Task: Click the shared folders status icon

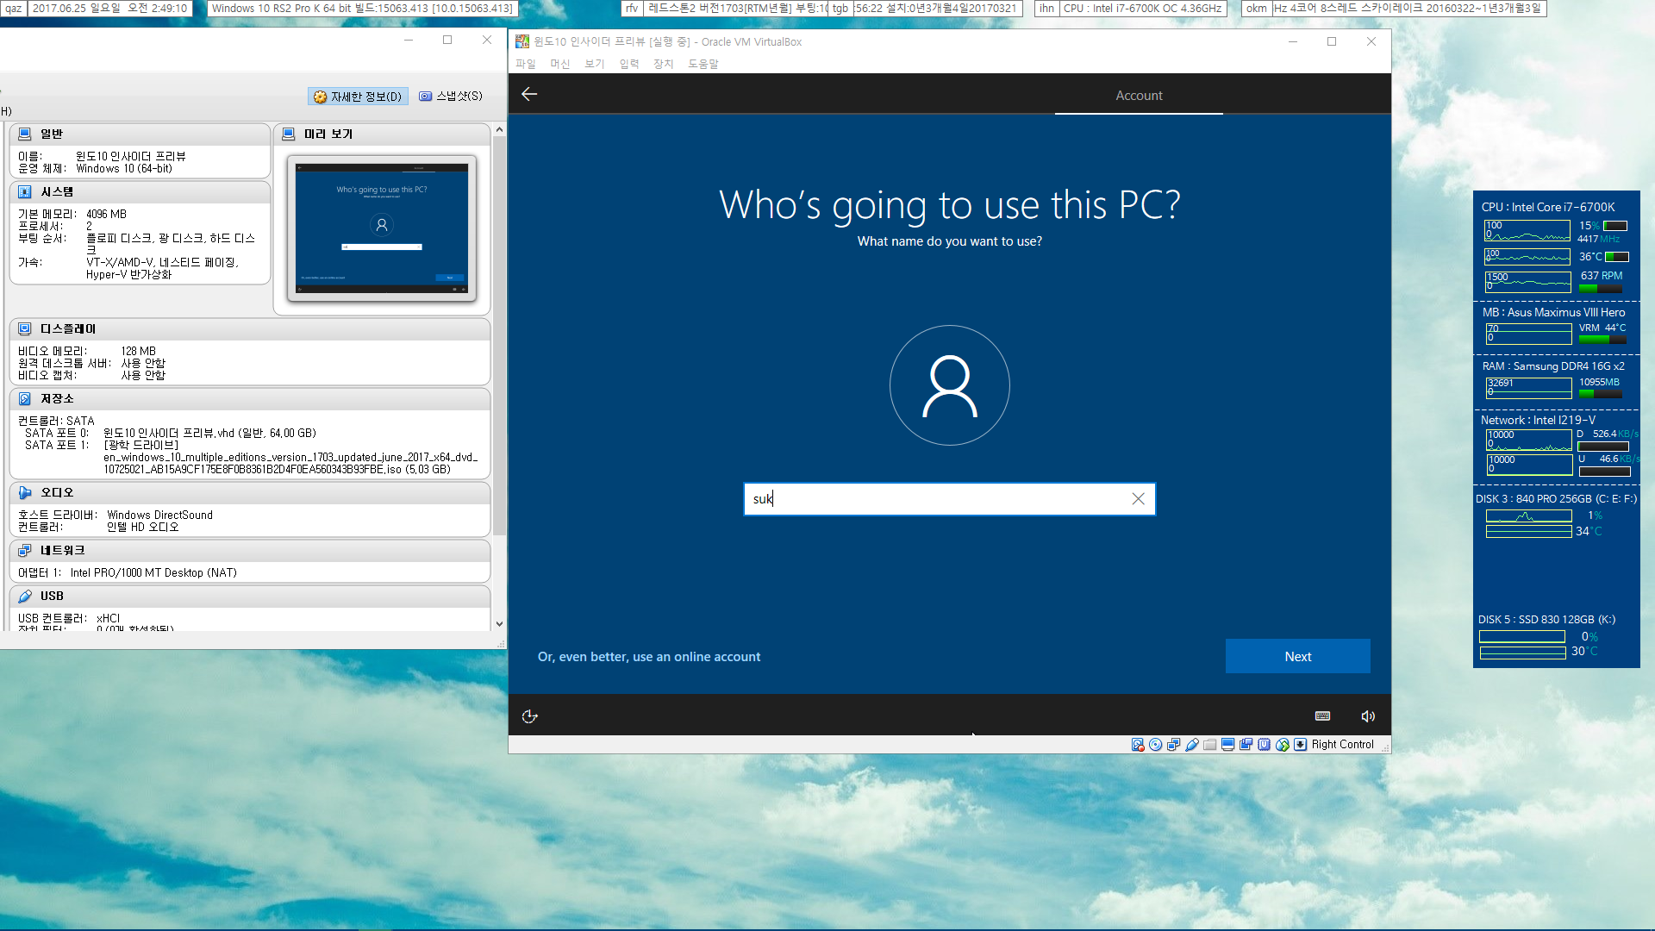Action: 1210,745
